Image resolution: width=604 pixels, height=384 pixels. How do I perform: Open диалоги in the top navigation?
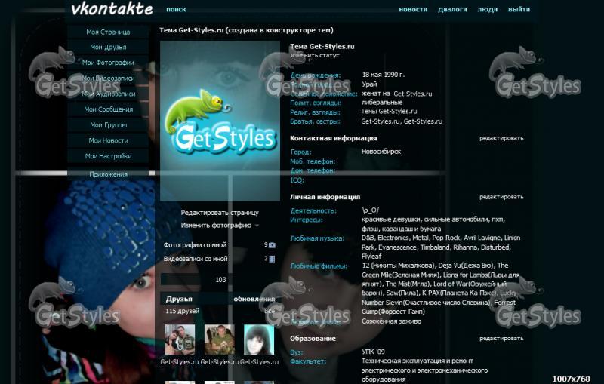click(x=452, y=9)
